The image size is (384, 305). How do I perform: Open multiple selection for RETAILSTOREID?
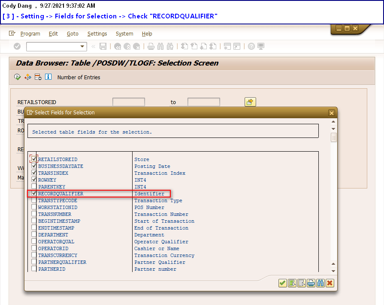[x=250, y=102]
